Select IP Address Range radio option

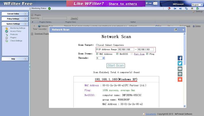[97, 49]
